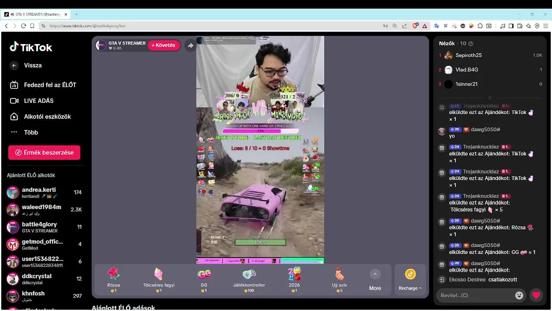Send the 2026 gift

click(x=294, y=280)
